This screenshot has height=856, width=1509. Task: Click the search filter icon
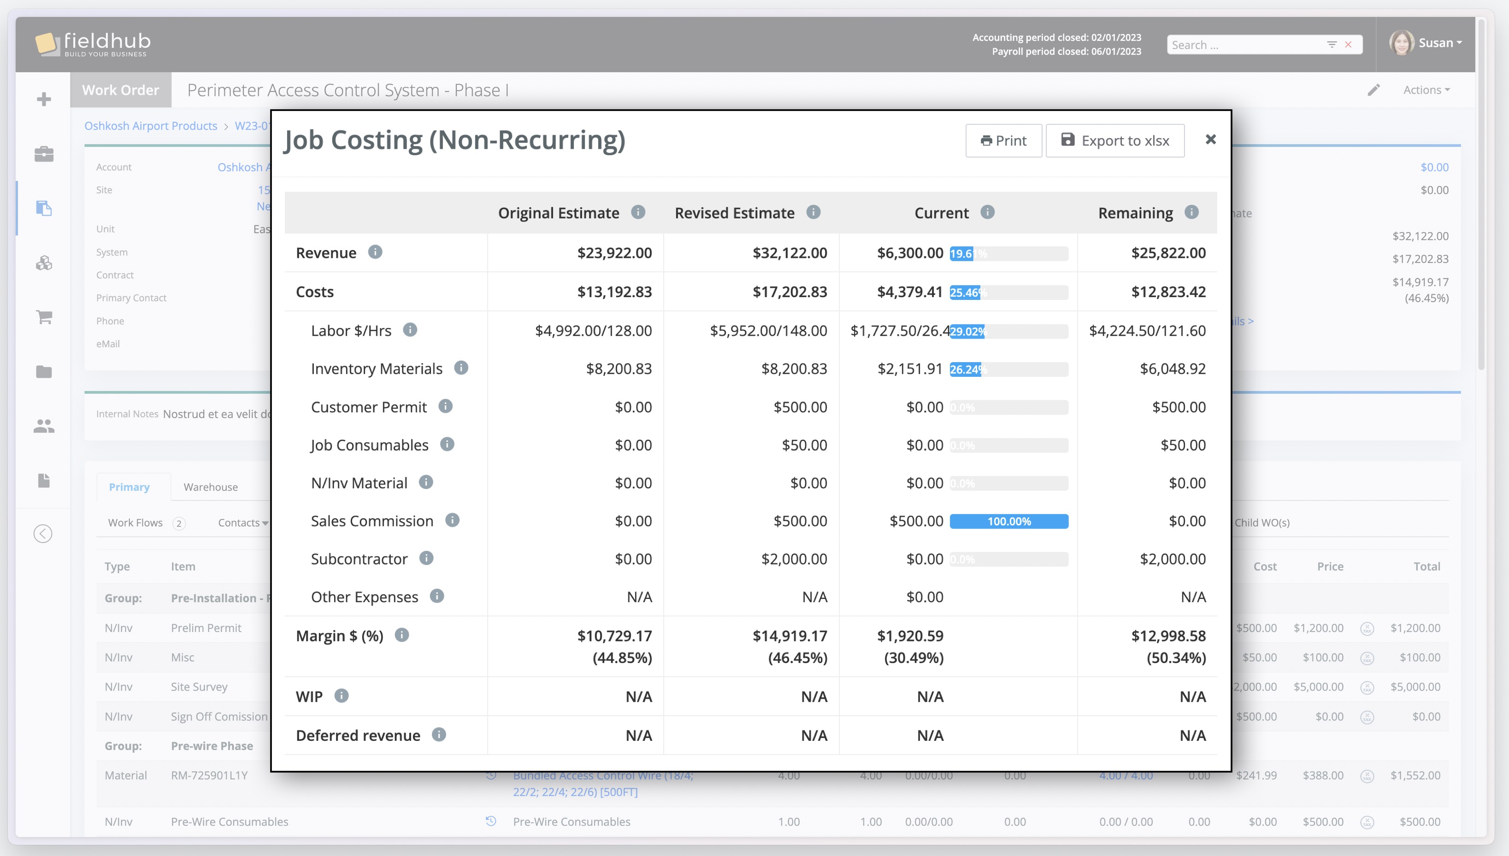coord(1332,45)
